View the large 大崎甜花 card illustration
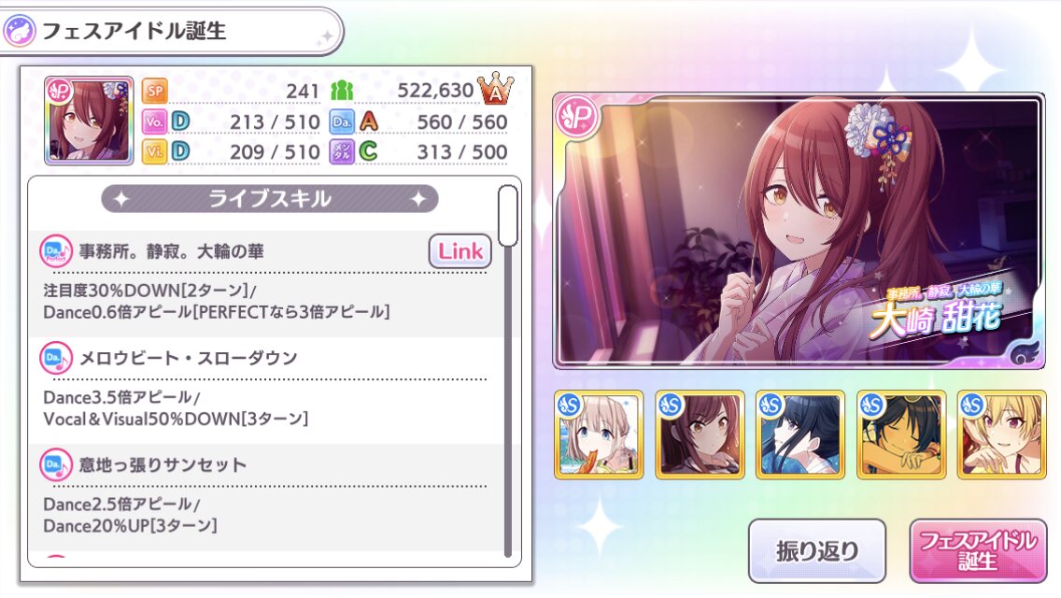The height and width of the screenshot is (598, 1061). tap(799, 231)
